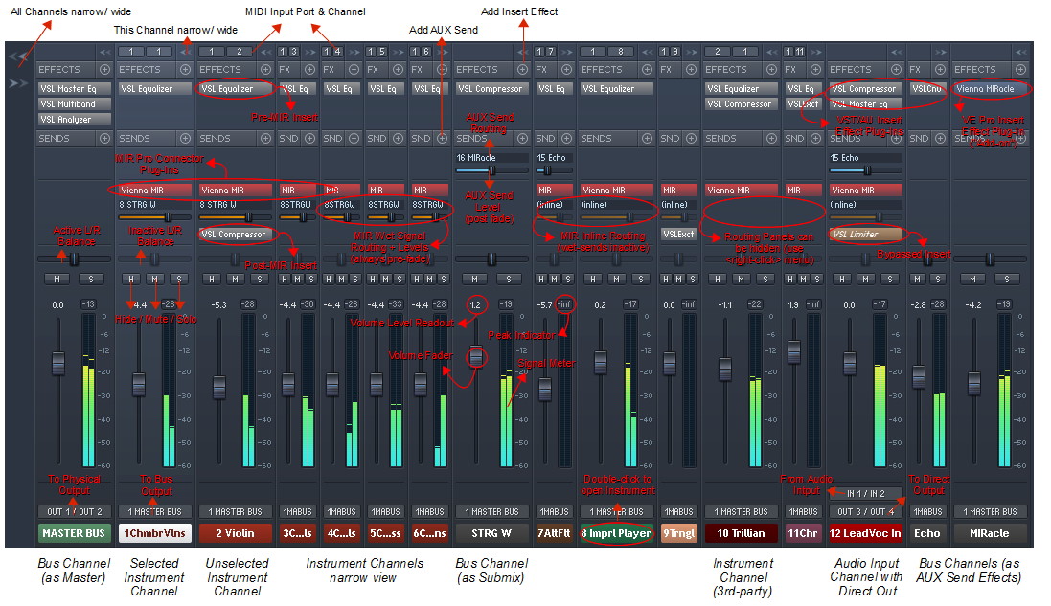Mute the MASTER BUS channel

coord(57,279)
